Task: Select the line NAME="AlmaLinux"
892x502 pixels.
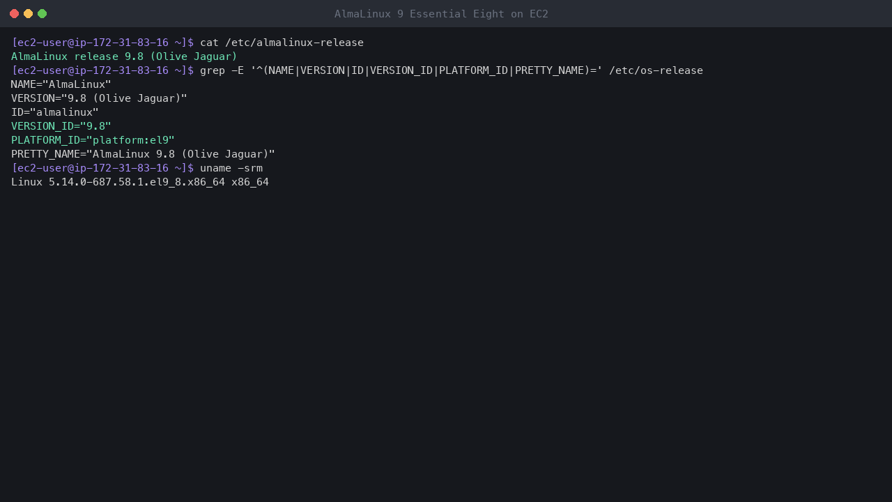Action: coord(61,84)
